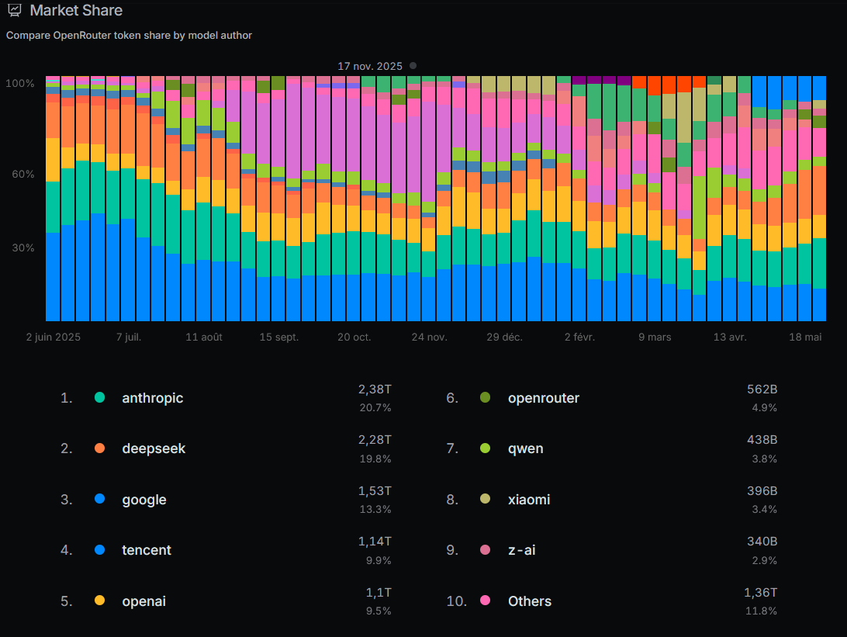Click the 30% y-axis label
847x637 pixels.
pos(23,248)
